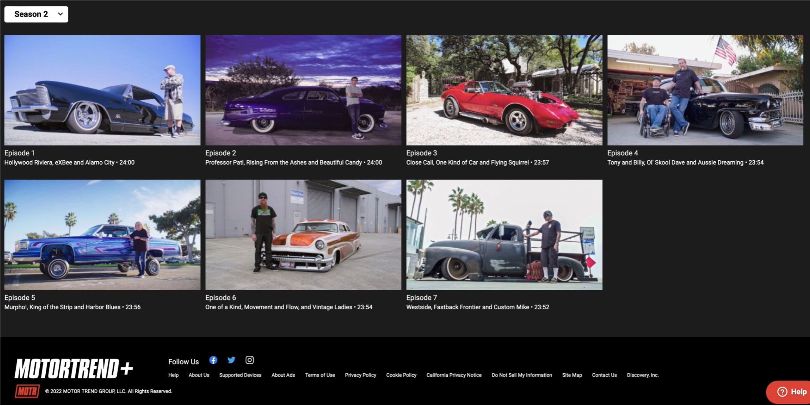
Task: Open Episode 6 orange custom car thumbnail
Action: tap(303, 235)
